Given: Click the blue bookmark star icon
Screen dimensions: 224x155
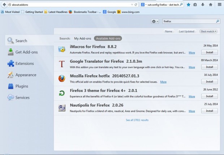Looking at the screenshot, I should point(189,5).
